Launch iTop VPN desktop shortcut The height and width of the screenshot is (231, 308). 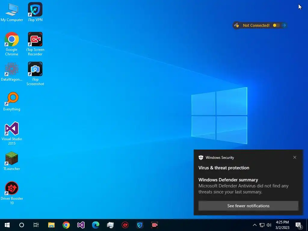pyautogui.click(x=35, y=12)
